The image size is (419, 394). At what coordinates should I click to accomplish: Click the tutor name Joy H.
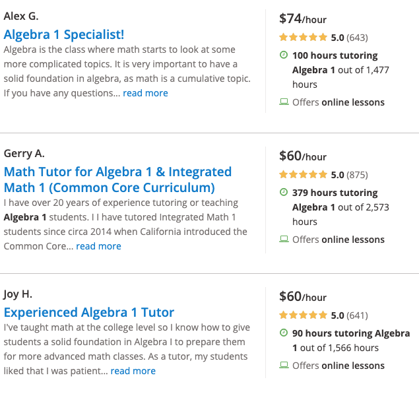(18, 294)
